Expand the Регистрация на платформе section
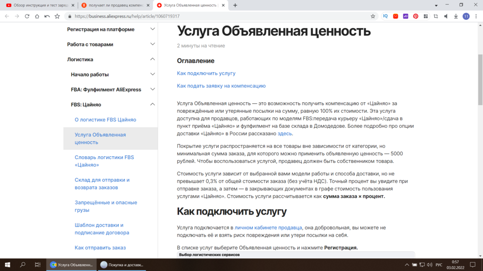 [153, 29]
